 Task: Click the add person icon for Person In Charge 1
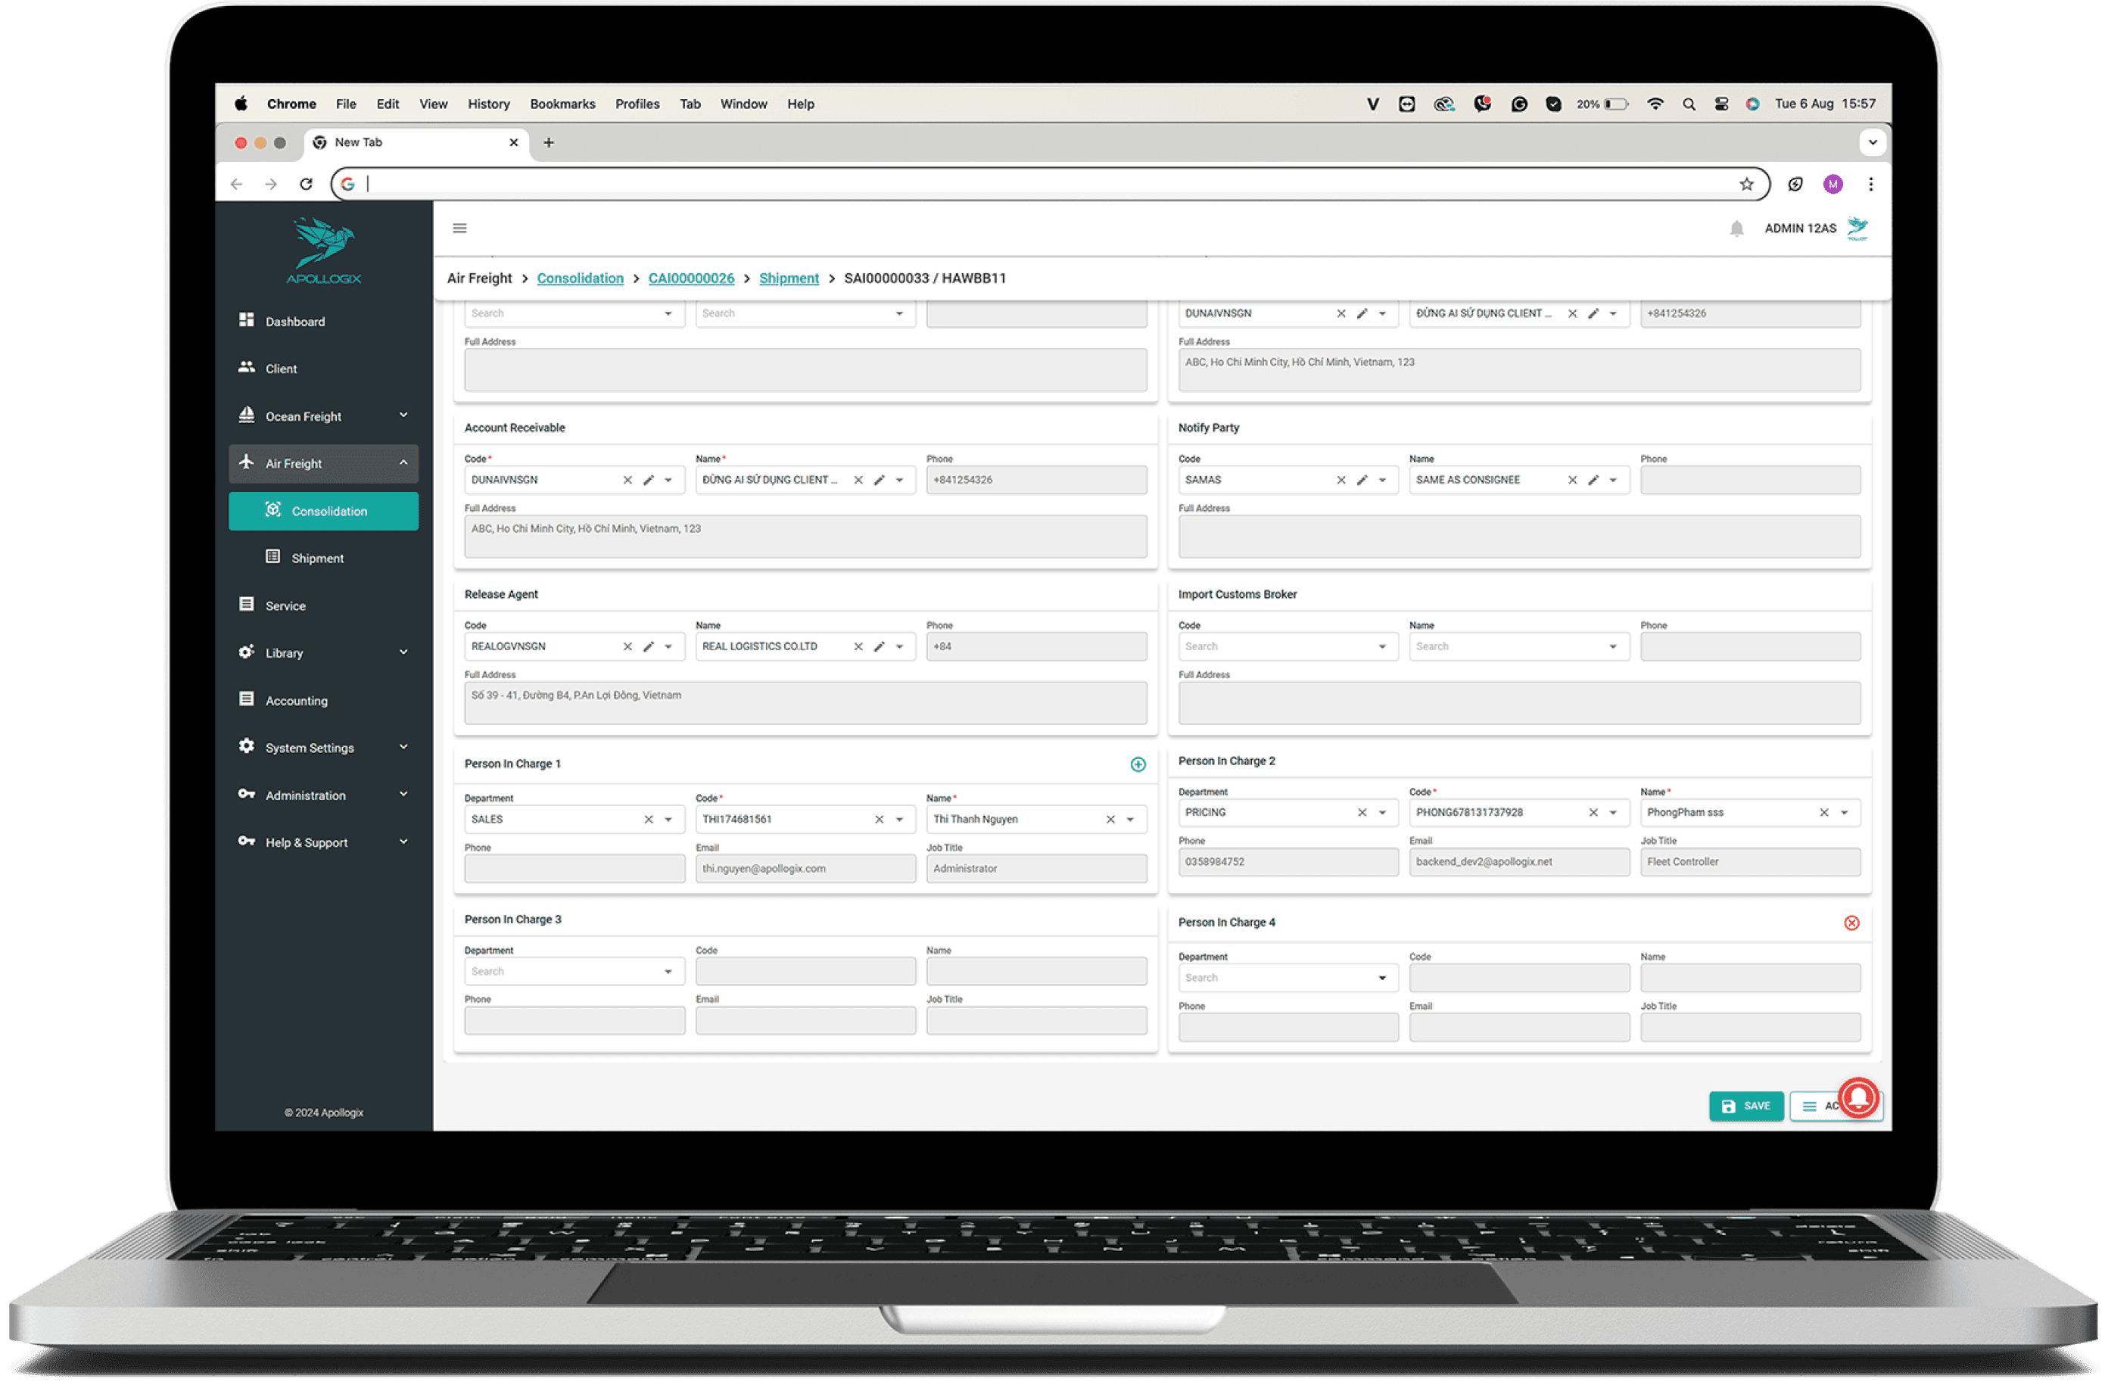pos(1138,762)
